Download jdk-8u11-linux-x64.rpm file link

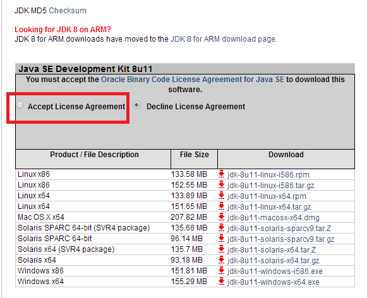[267, 196]
